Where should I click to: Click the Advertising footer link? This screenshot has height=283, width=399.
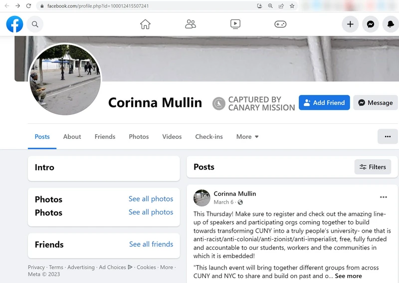point(81,267)
